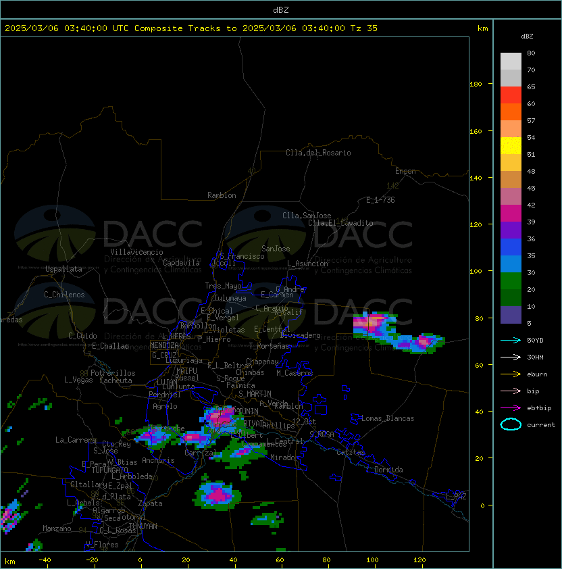This screenshot has width=562, height=569.
Task: Click the 'Cacheuta' place label
Action: 116,380
